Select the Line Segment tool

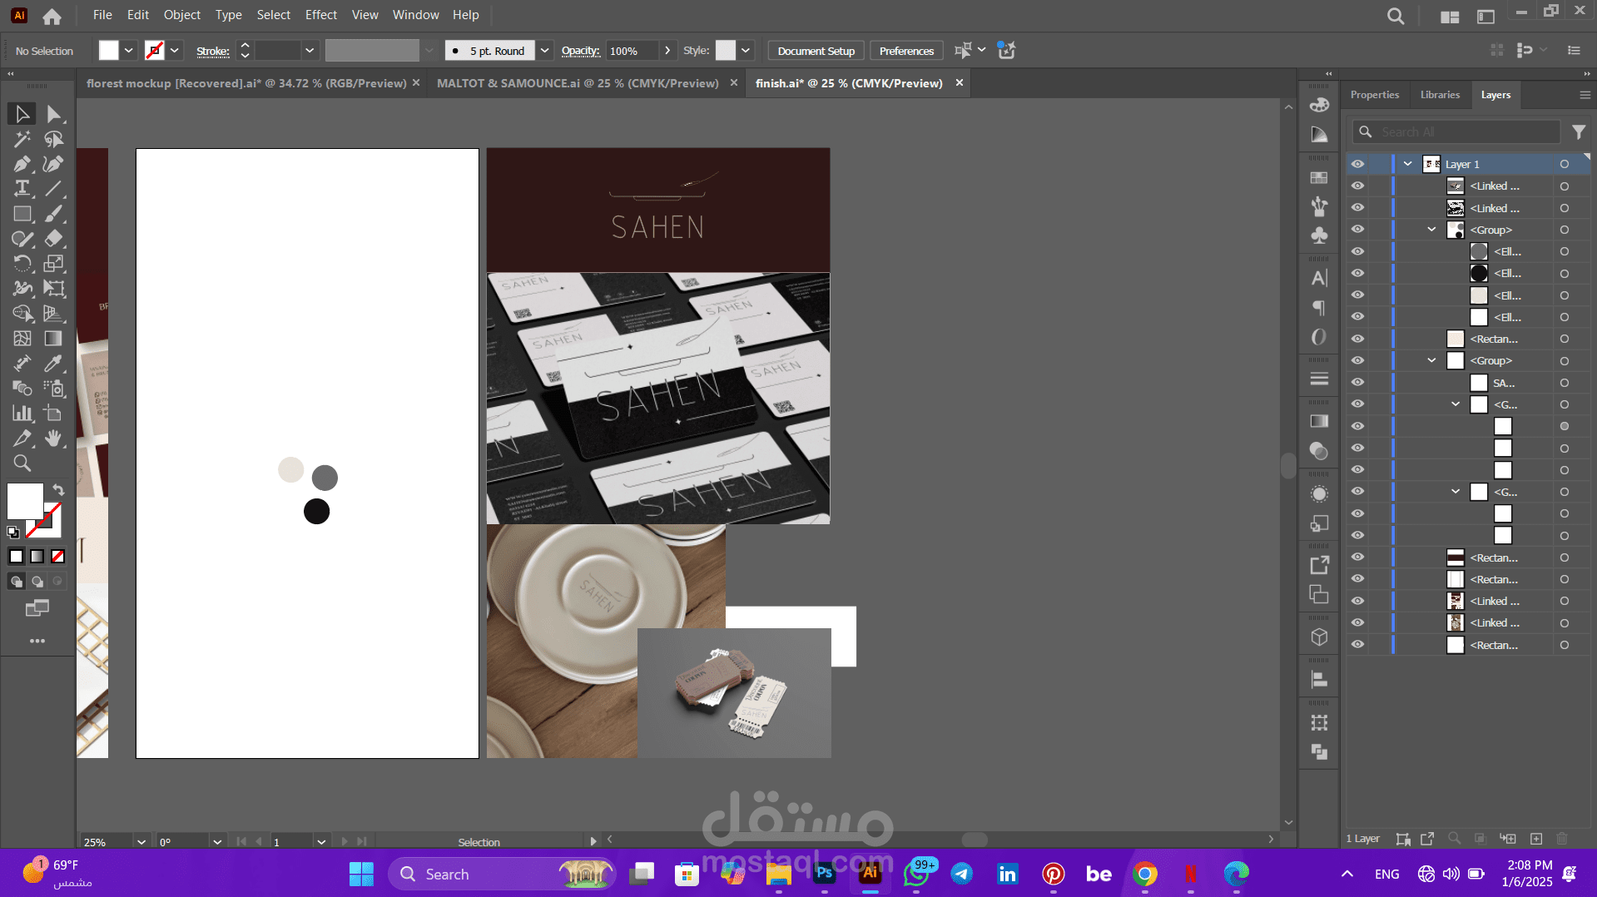tap(54, 189)
